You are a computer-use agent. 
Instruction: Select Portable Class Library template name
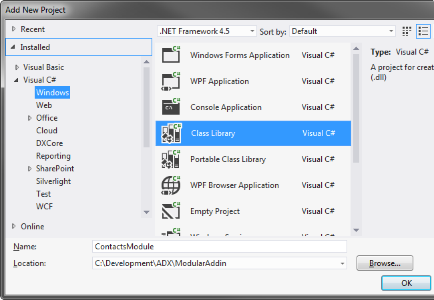tap(228, 159)
